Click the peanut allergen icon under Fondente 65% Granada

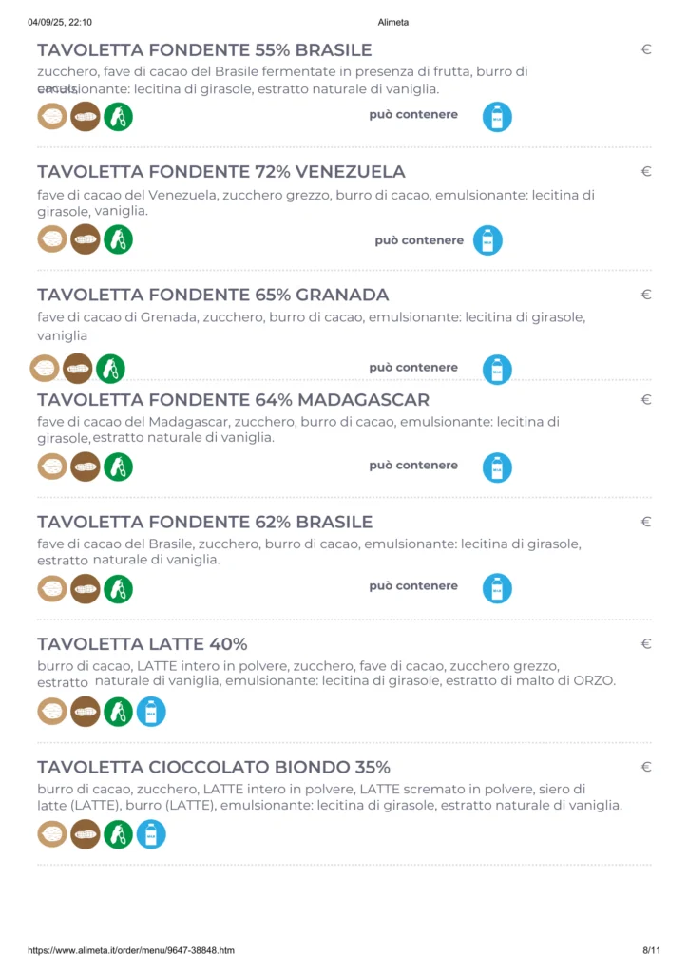coord(78,368)
